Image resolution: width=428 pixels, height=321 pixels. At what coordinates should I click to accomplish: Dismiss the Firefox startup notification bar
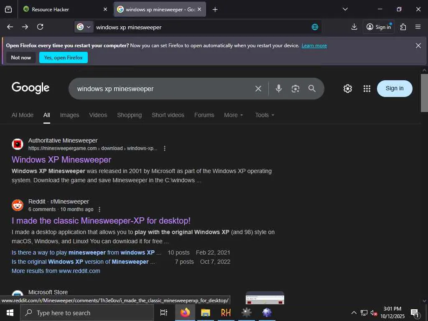418,46
